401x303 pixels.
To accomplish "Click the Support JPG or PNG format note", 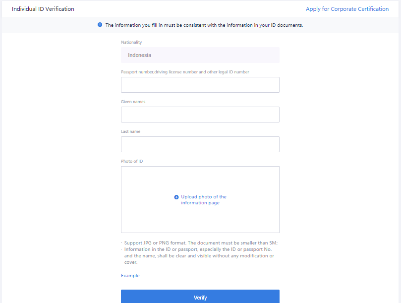I will pyautogui.click(x=201, y=243).
